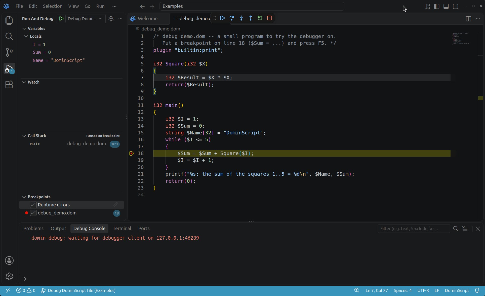Screen dimensions: 485x296
Task: Collapse the Watch section
Action: (24, 82)
